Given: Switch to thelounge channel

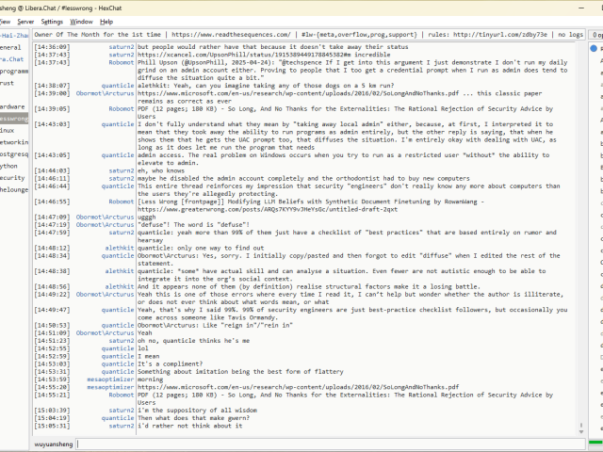Looking at the screenshot, I should [14, 189].
